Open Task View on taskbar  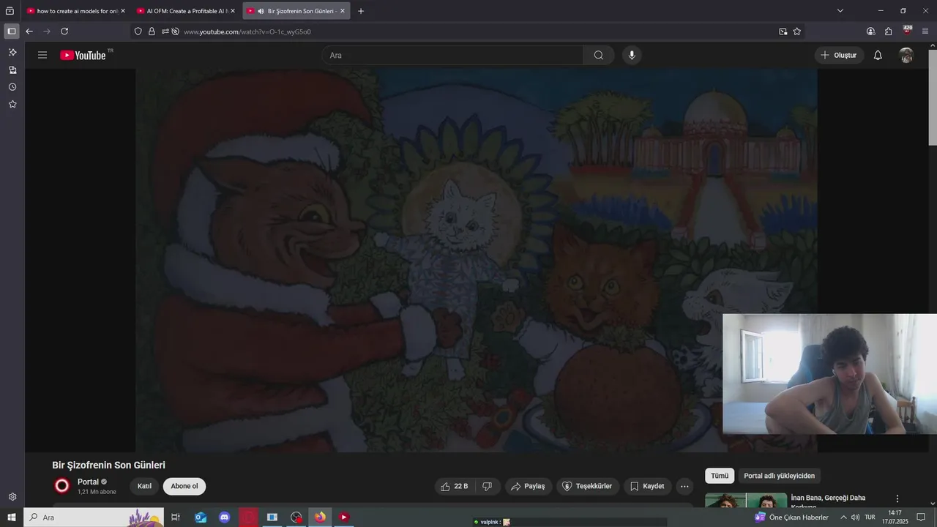(x=176, y=517)
